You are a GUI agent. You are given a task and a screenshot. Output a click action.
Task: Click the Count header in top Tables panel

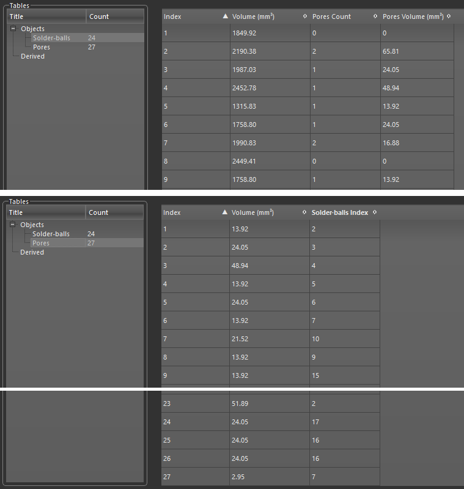tap(115, 16)
